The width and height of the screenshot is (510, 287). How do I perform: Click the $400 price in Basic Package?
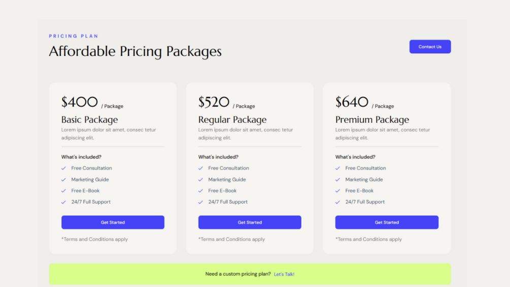pos(80,102)
